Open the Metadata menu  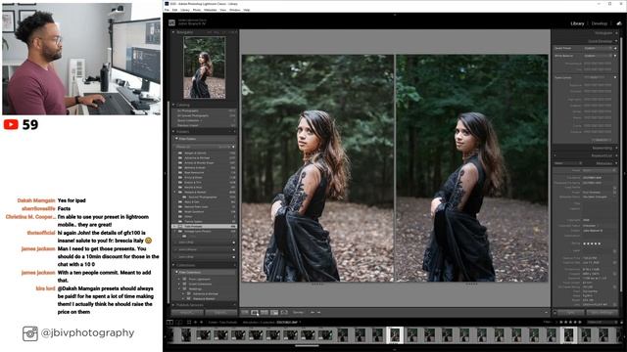[x=211, y=10]
